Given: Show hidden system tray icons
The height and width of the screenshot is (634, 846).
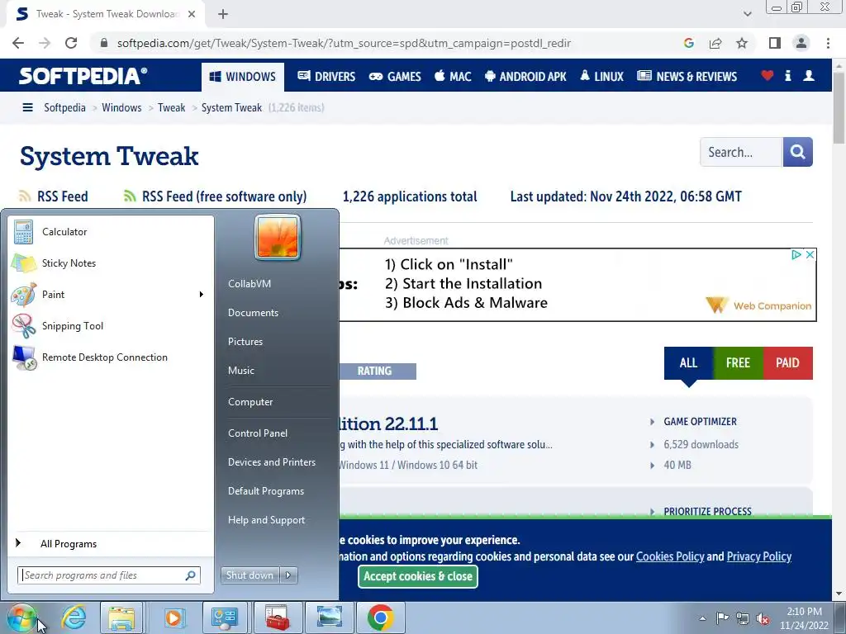Looking at the screenshot, I should coord(702,618).
